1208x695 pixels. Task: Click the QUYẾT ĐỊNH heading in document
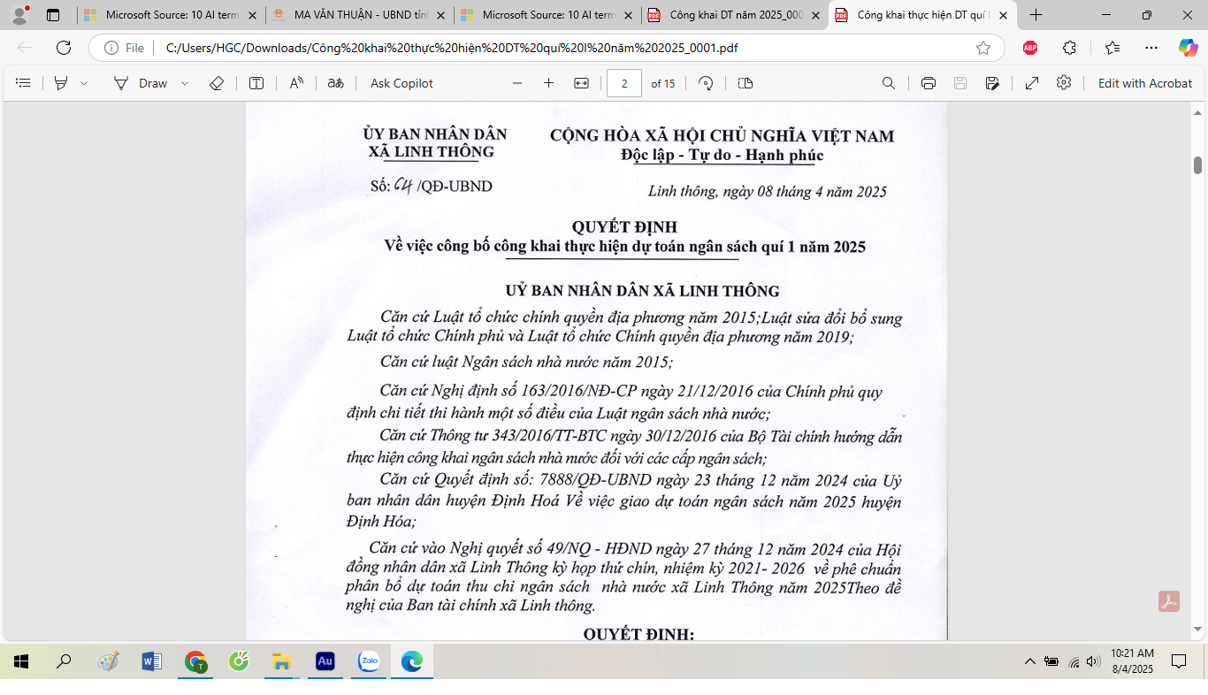point(624,227)
